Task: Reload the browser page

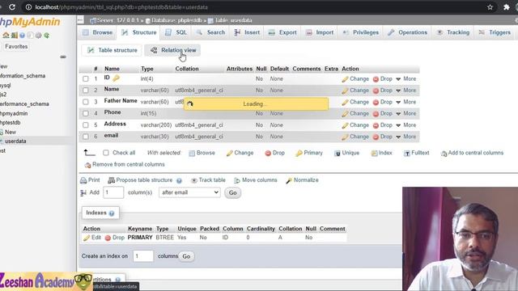Action: click(12, 7)
